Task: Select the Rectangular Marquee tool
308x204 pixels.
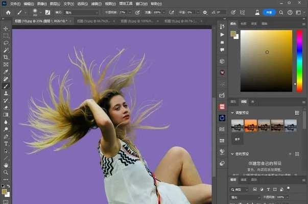Action: tap(6, 36)
